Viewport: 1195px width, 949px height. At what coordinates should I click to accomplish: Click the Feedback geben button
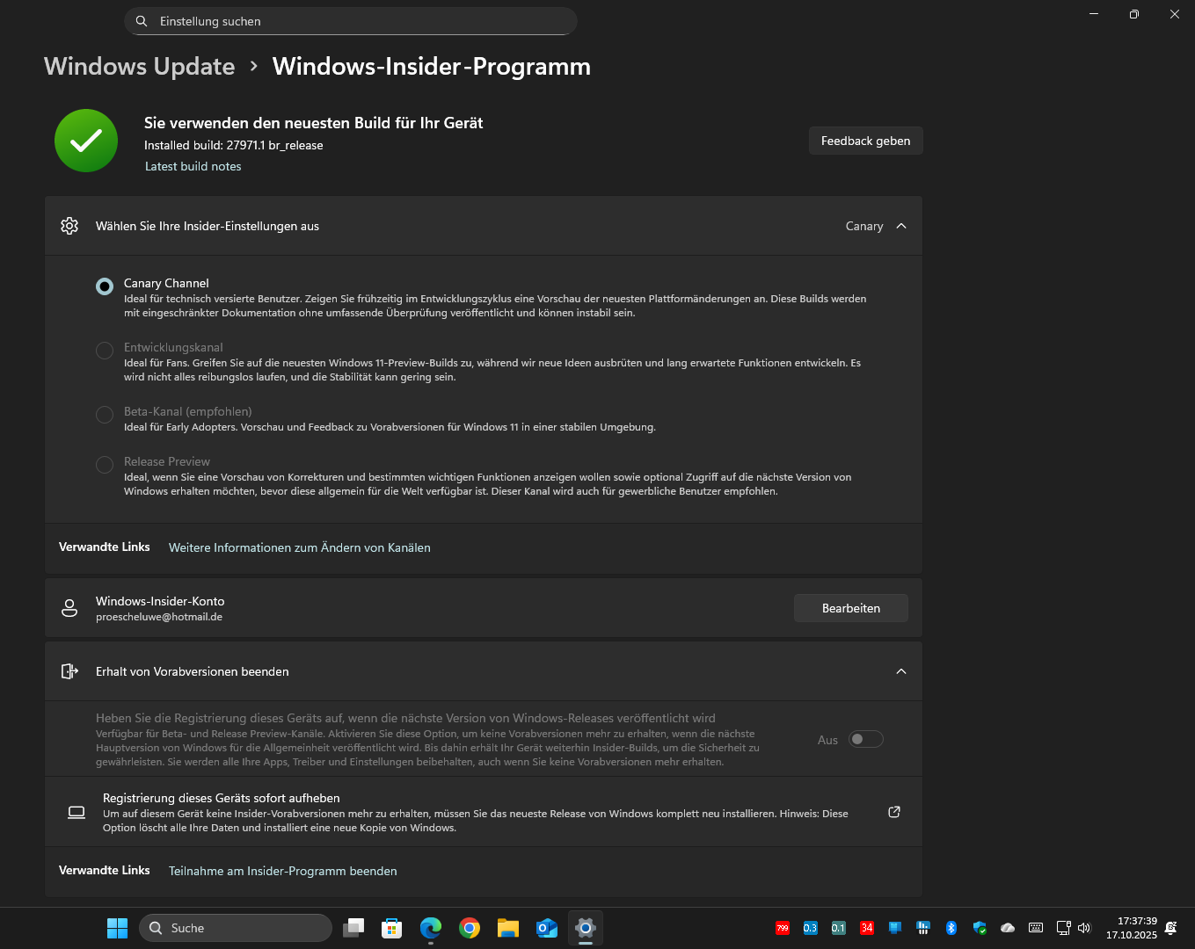point(866,141)
